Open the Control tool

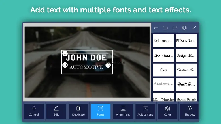pos(34,111)
